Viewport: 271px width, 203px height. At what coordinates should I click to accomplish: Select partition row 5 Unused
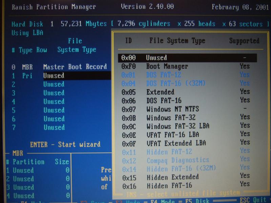38,110
